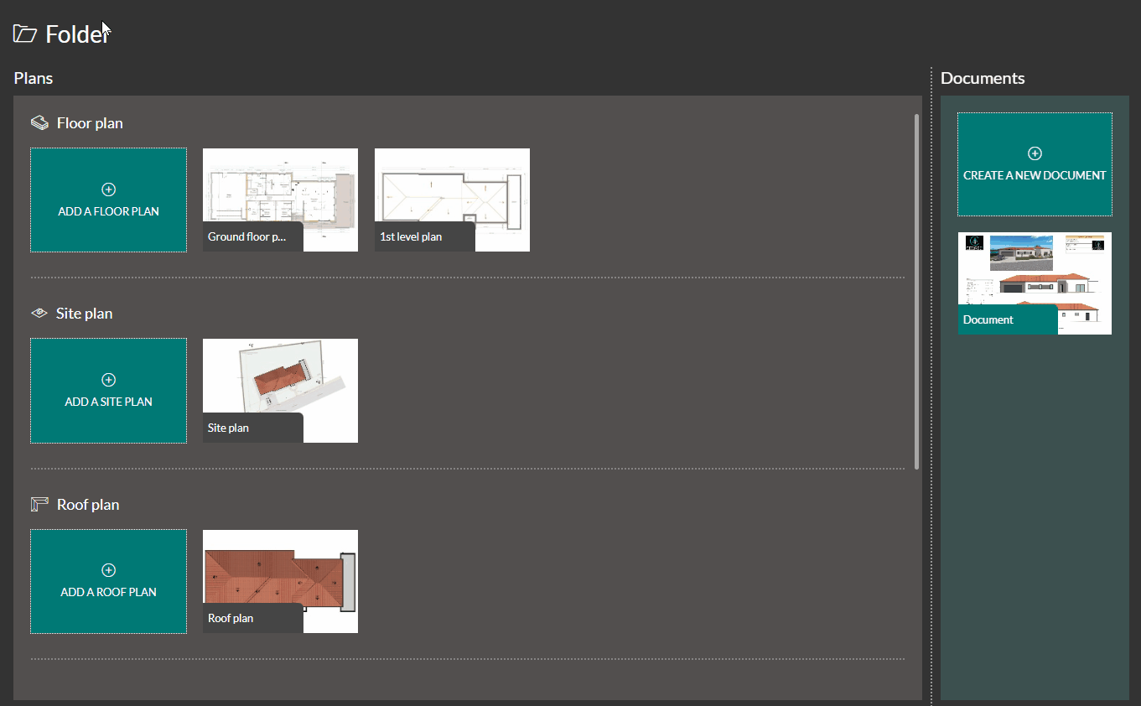Click the plus icon inside Add a site plan
Viewport: 1141px width, 706px height.
pos(108,380)
